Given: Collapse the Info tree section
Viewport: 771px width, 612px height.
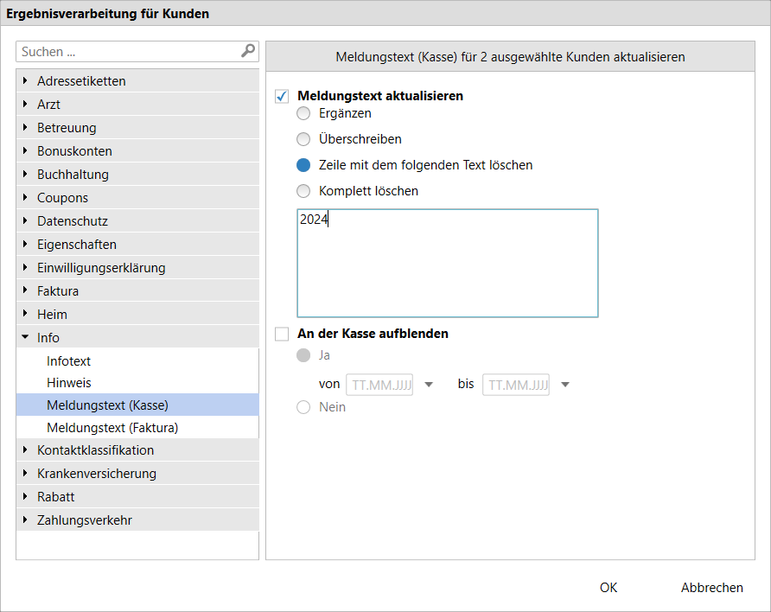Looking at the screenshot, I should coord(25,337).
